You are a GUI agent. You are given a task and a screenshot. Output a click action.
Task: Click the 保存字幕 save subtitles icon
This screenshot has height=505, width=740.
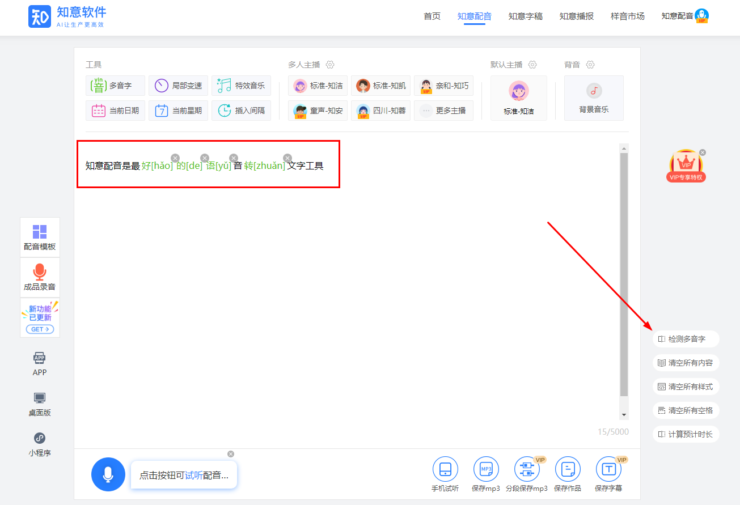tap(608, 469)
